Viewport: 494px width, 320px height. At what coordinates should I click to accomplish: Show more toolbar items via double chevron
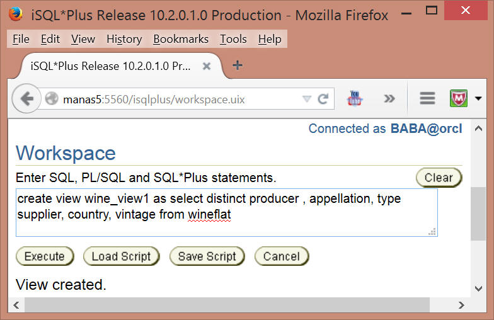(x=389, y=98)
